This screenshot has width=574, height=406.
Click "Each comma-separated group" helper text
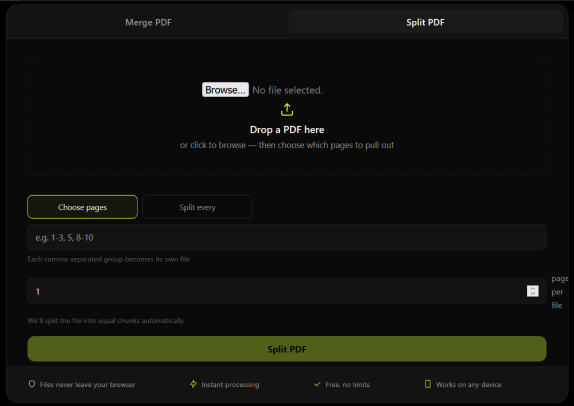tap(108, 259)
